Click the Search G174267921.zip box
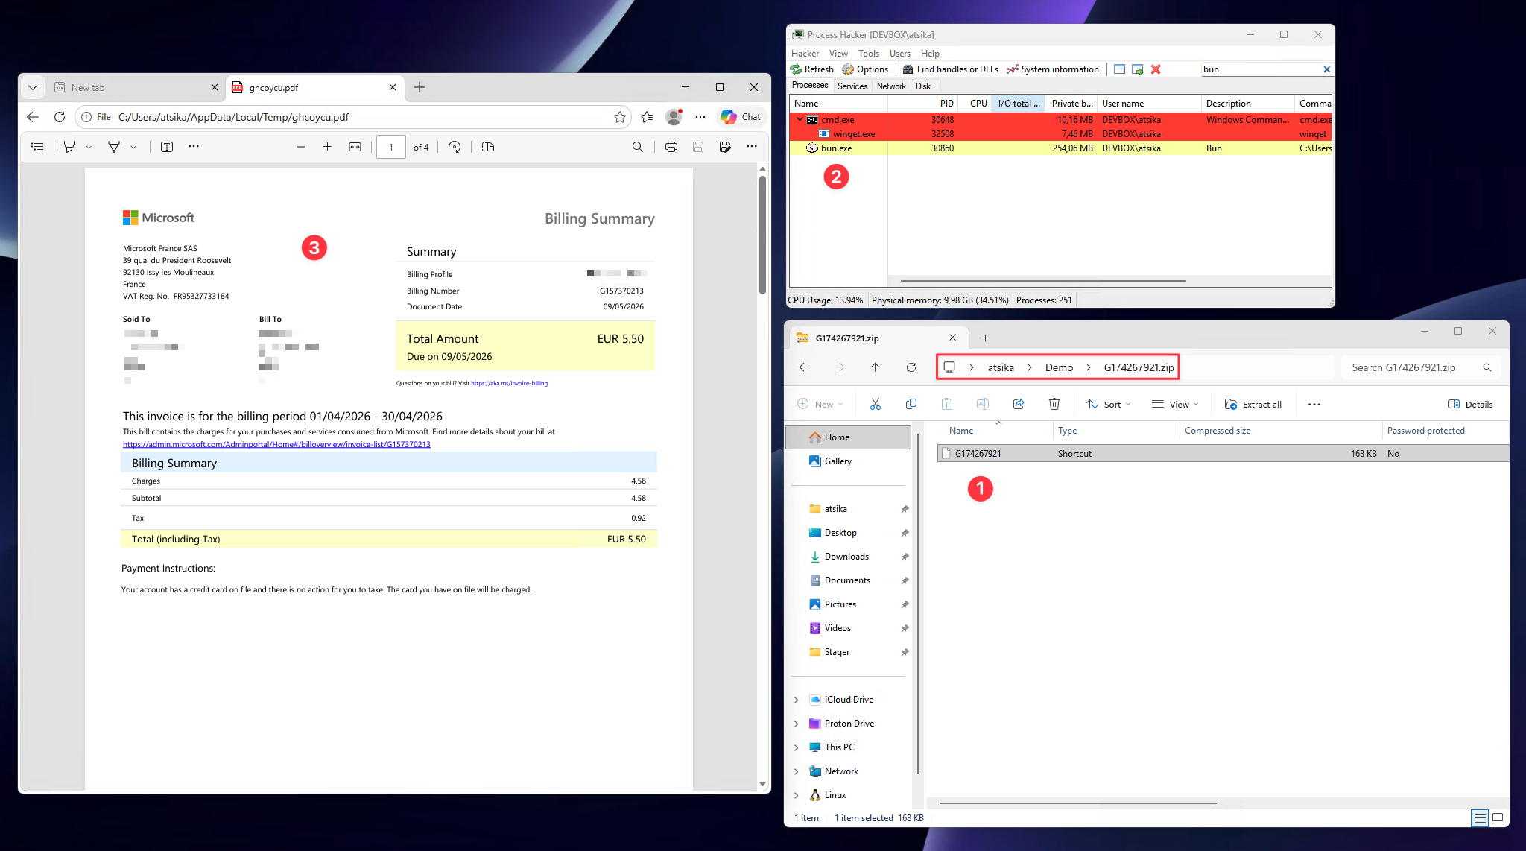 point(1422,367)
